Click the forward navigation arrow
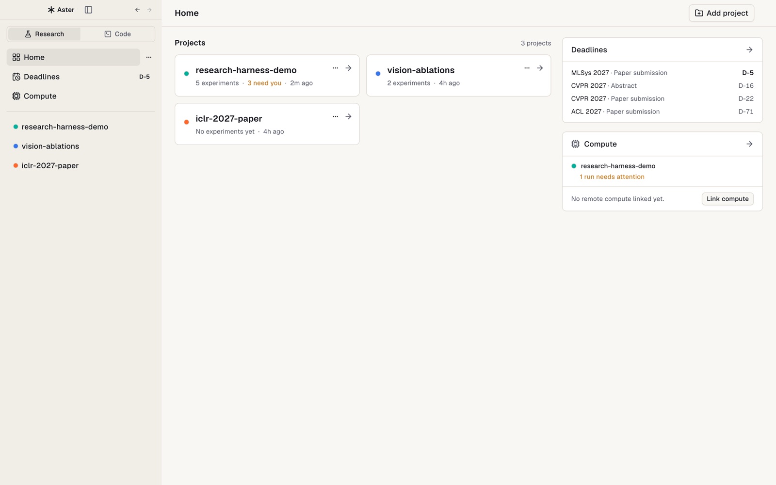776x485 pixels. (149, 10)
